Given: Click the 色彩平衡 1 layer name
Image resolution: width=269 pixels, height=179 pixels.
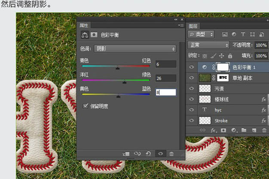Looking at the screenshot, I should pos(244,67).
